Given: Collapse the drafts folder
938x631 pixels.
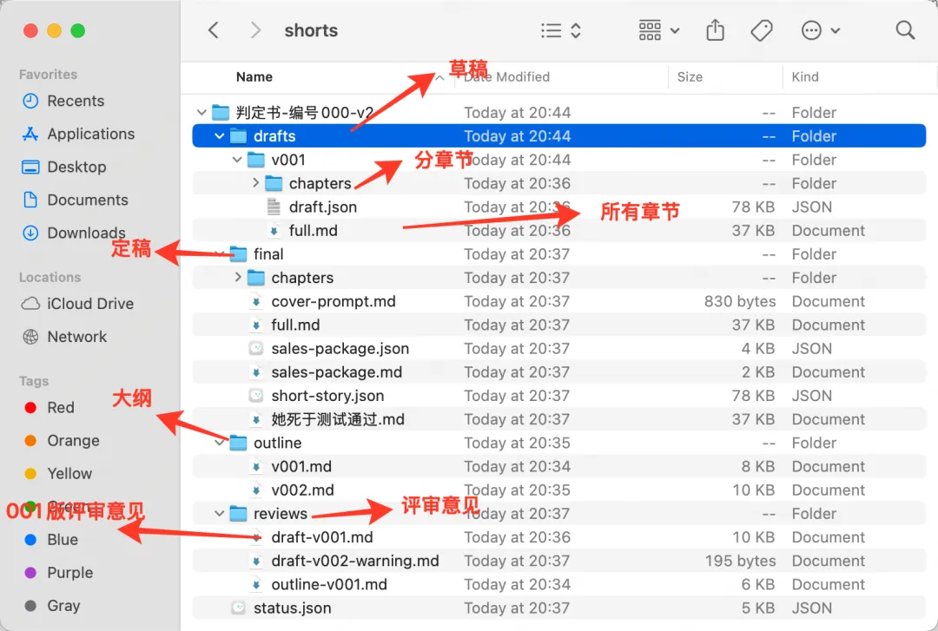Looking at the screenshot, I should click(220, 136).
